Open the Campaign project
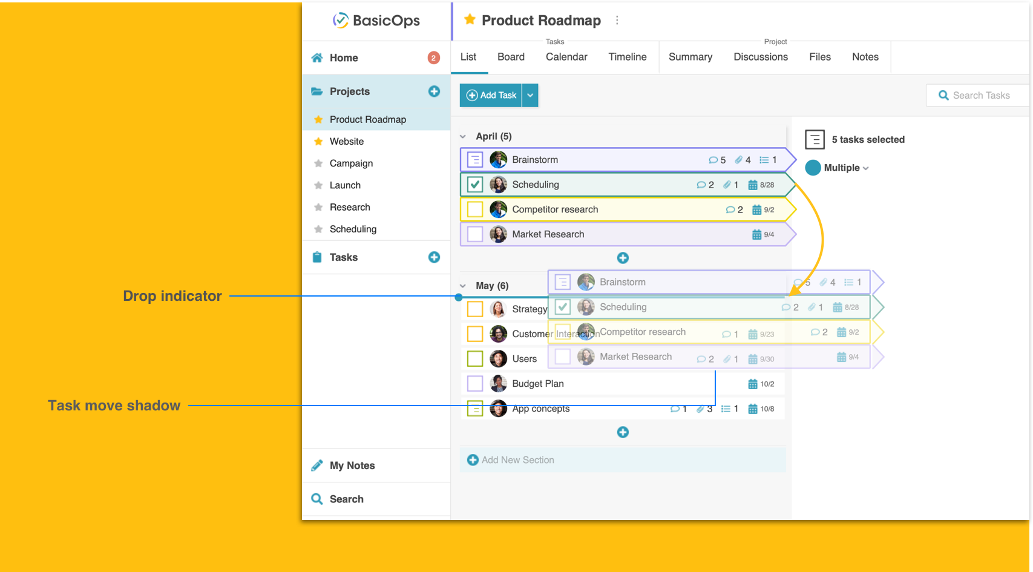 point(351,163)
